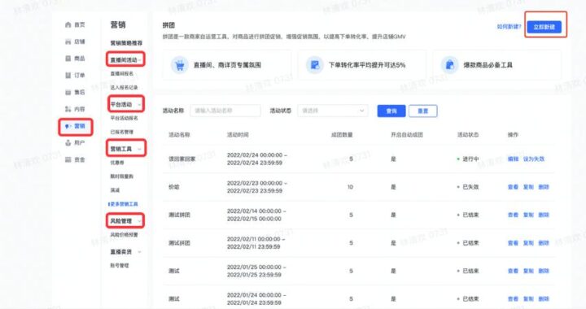Open the 活动状态 select dropdown

pyautogui.click(x=333, y=111)
